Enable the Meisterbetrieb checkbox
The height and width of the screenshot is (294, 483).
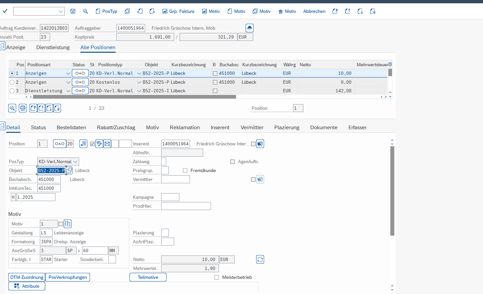pyautogui.click(x=217, y=277)
